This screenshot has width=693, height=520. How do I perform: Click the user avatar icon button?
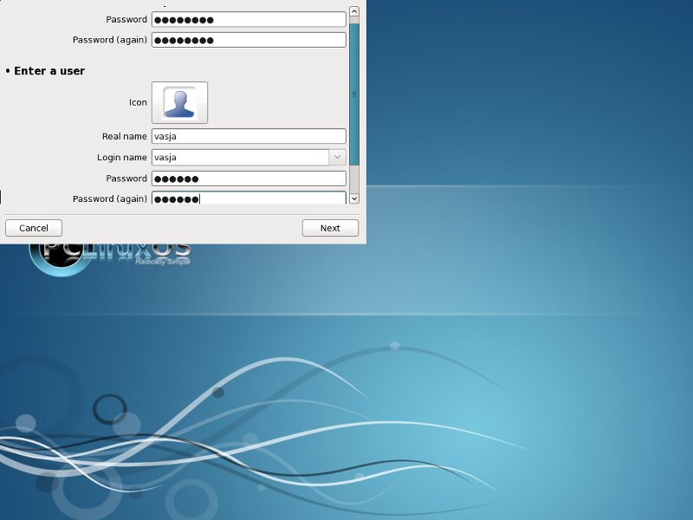pos(179,102)
